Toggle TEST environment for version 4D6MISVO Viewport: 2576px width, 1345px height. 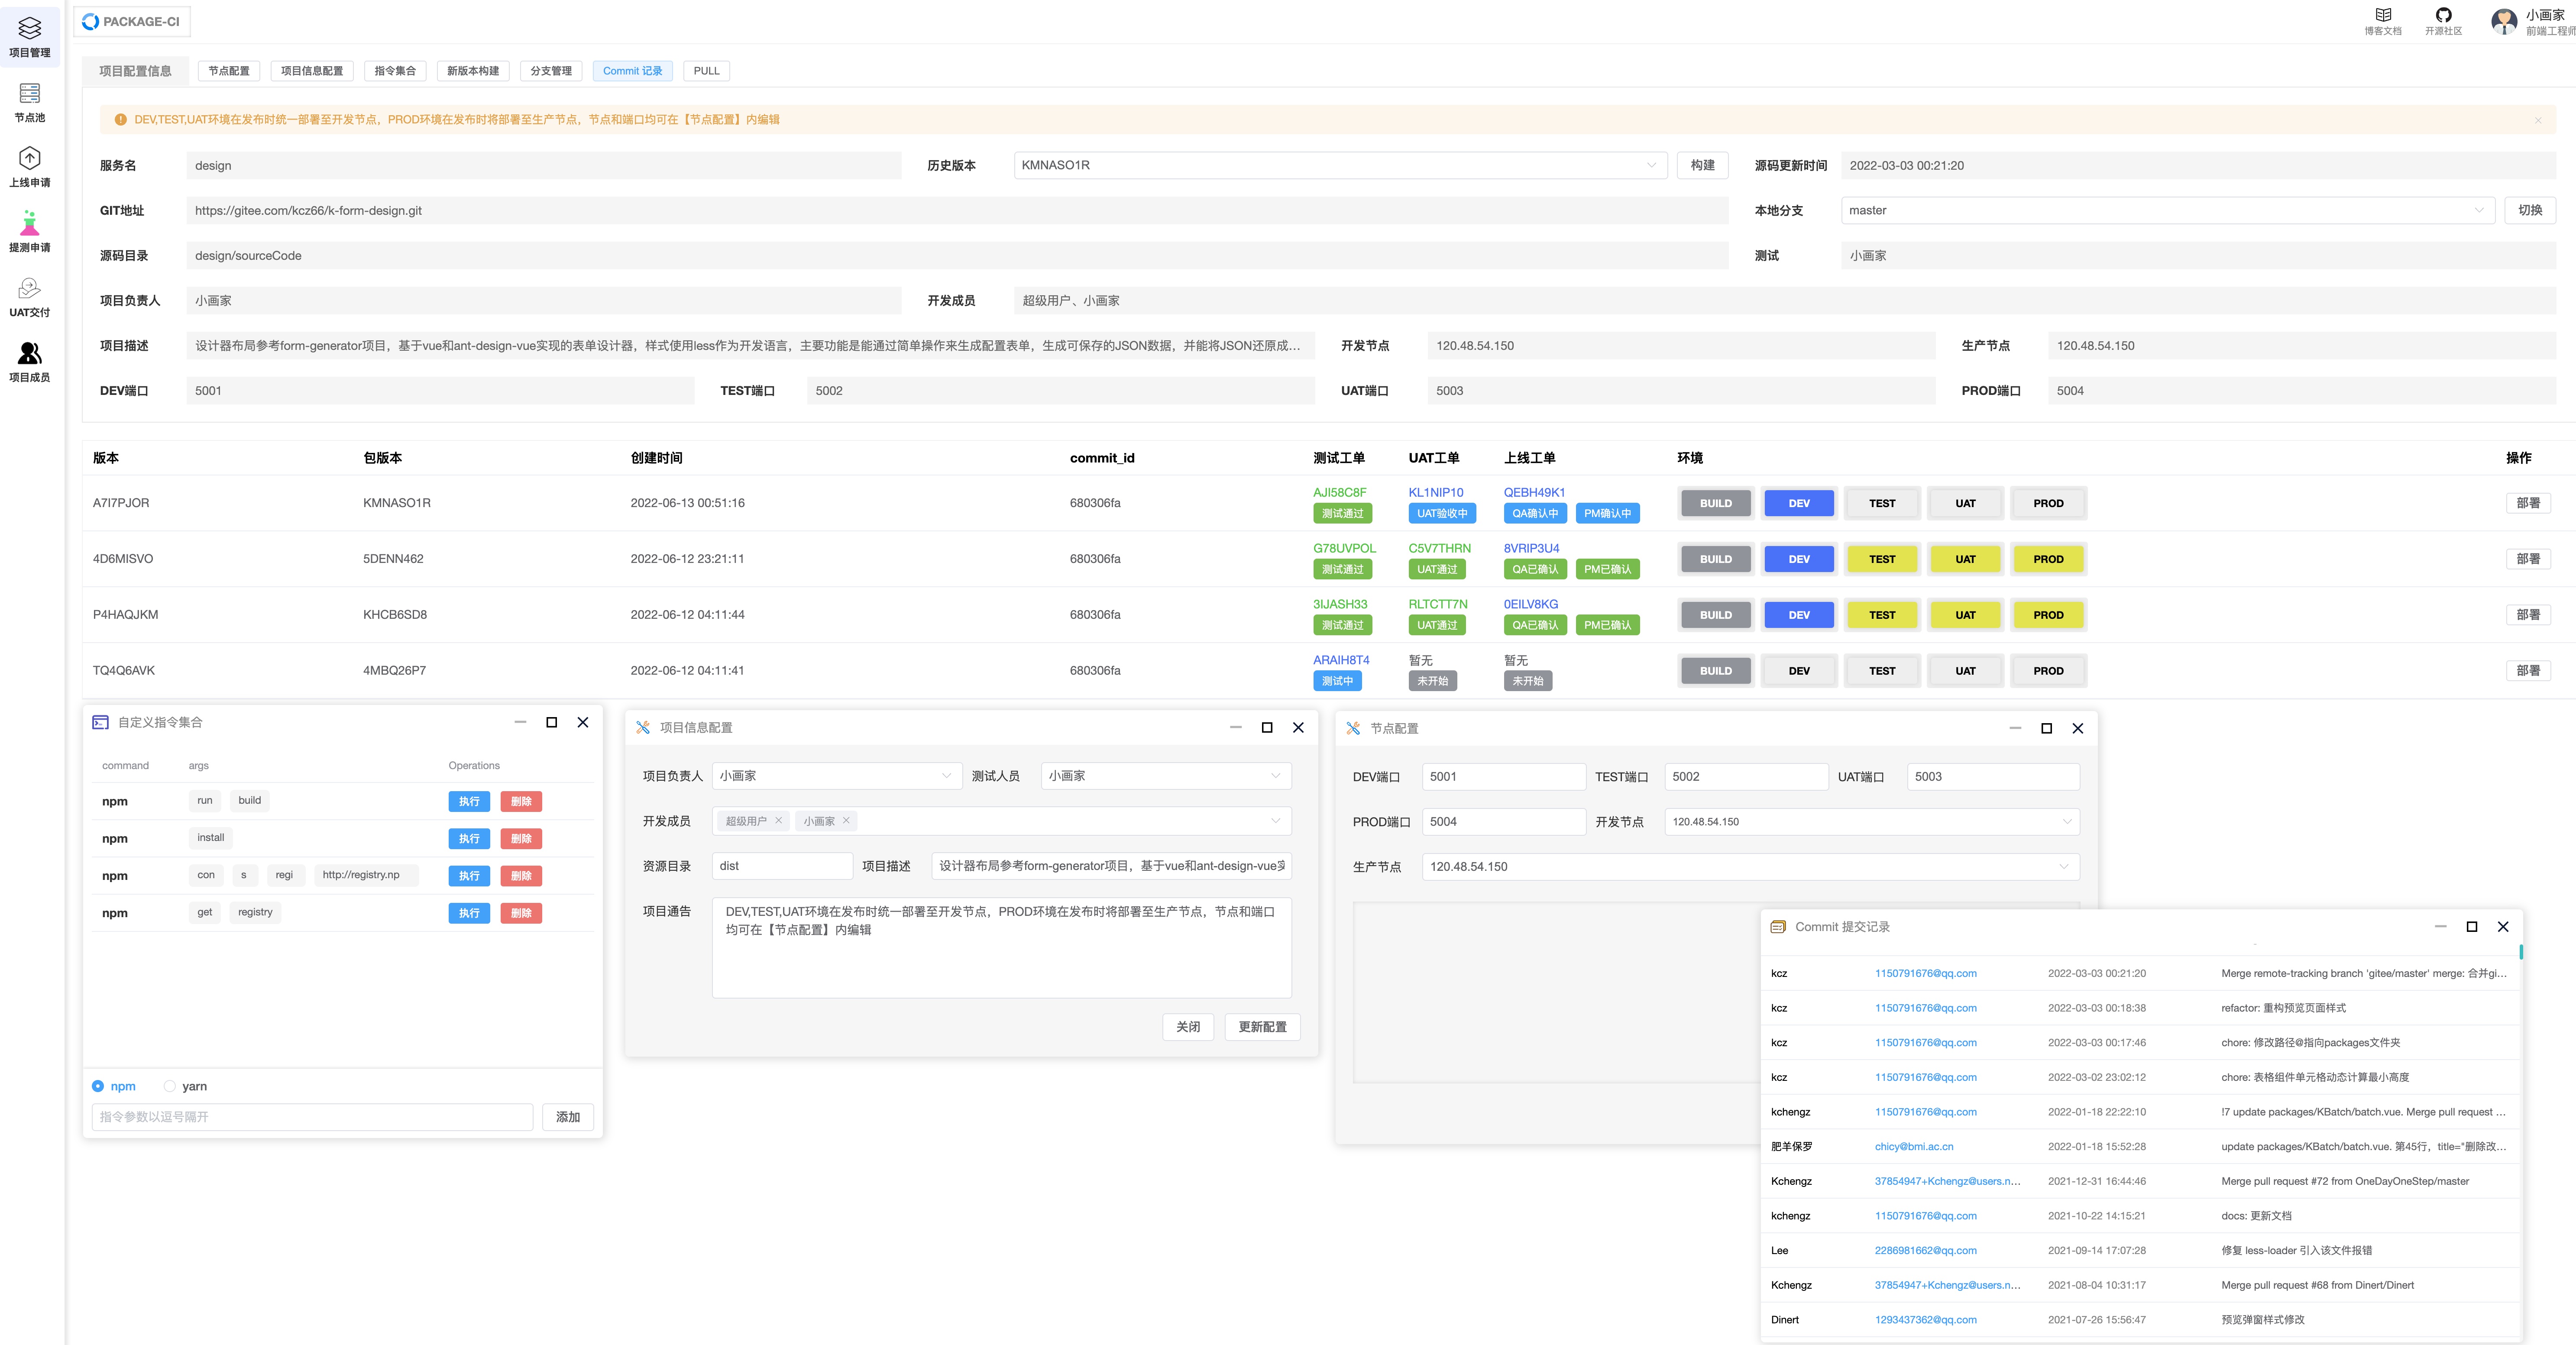click(x=1882, y=559)
